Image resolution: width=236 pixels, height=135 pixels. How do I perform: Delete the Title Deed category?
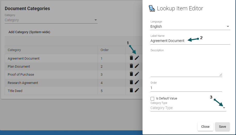(x=131, y=90)
